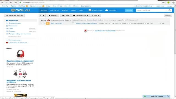Viewport: 176px width, 99px height.
Task: Open Почта in the top portal bar
Action: click(13, 6)
